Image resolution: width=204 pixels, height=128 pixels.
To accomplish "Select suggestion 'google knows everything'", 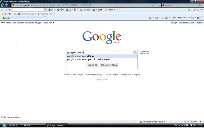I will (102, 56).
